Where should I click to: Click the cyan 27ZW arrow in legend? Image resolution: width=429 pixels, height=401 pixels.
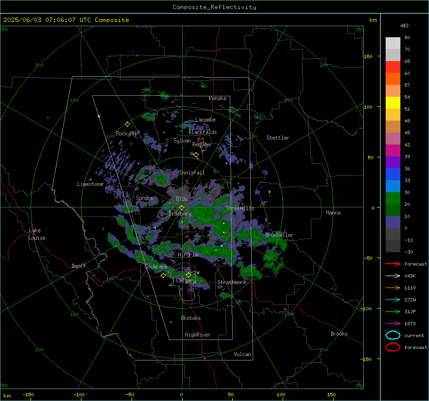[393, 299]
